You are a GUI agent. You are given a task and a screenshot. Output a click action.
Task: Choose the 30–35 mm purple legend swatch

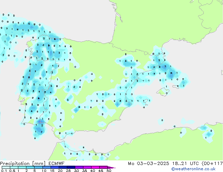click(x=79, y=167)
